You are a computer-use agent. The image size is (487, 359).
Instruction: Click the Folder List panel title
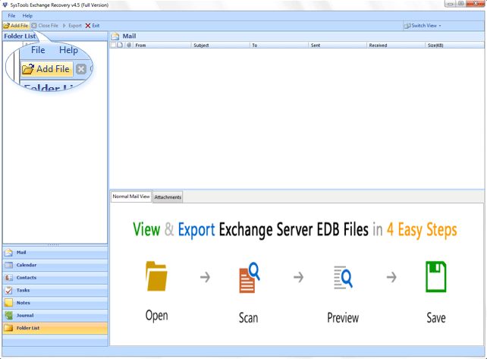[x=20, y=36]
